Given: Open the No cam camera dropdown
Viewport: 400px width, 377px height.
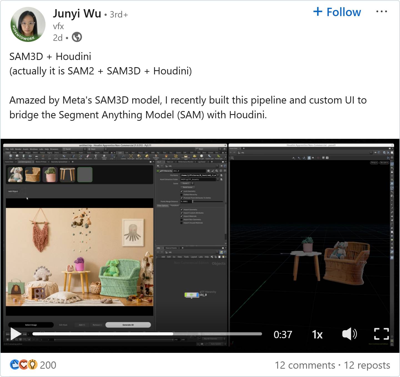Looking at the screenshot, I should tap(384, 163).
